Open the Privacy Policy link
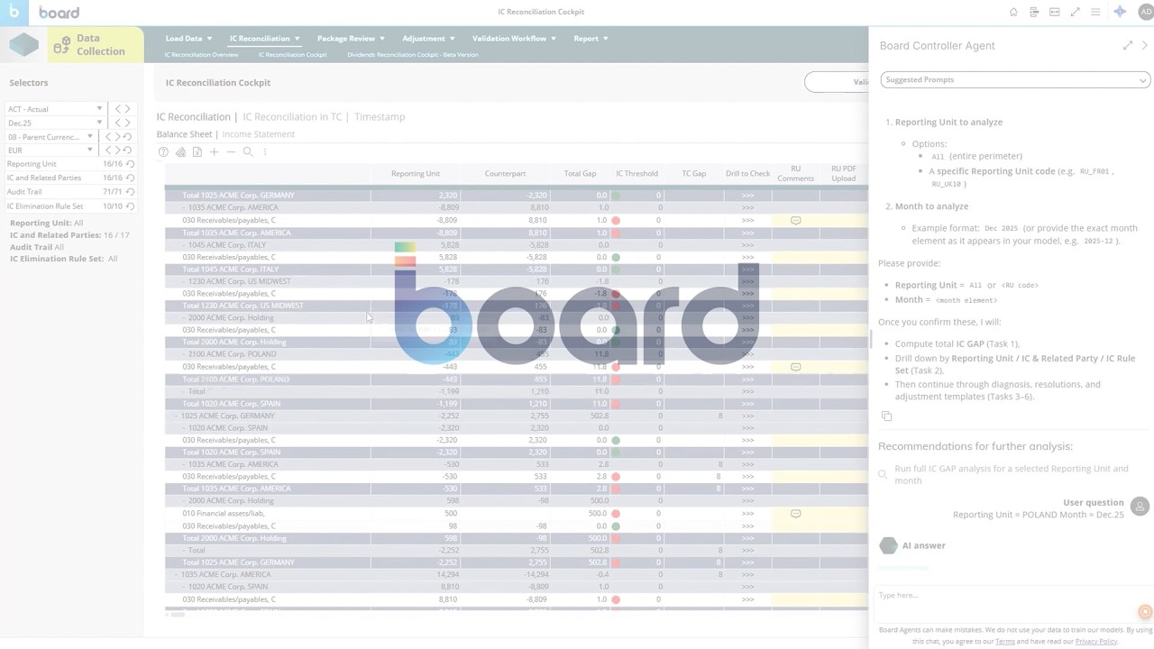 (x=1096, y=641)
